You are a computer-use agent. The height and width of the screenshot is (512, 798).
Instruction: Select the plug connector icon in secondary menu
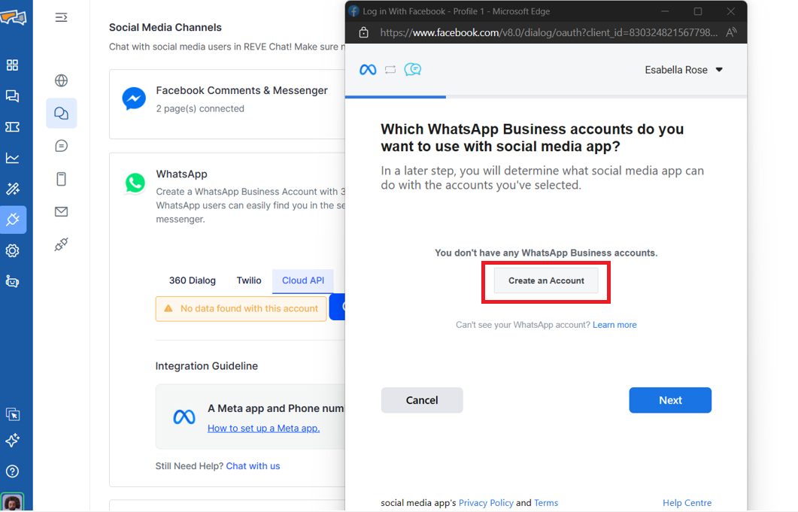click(61, 245)
